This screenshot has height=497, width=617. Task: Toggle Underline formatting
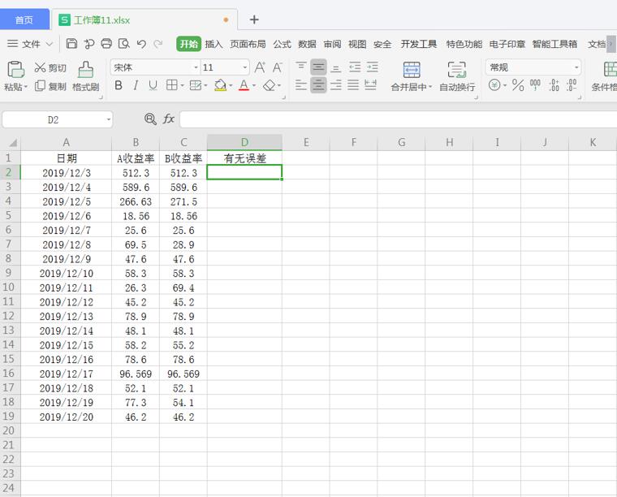point(153,85)
